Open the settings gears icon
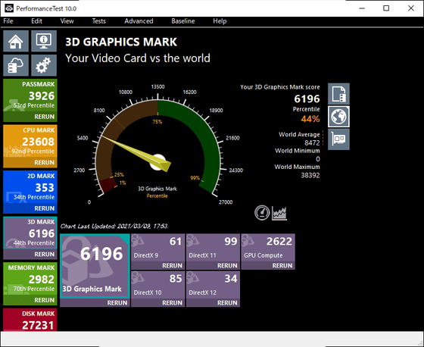The width and height of the screenshot is (424, 347). [44, 65]
